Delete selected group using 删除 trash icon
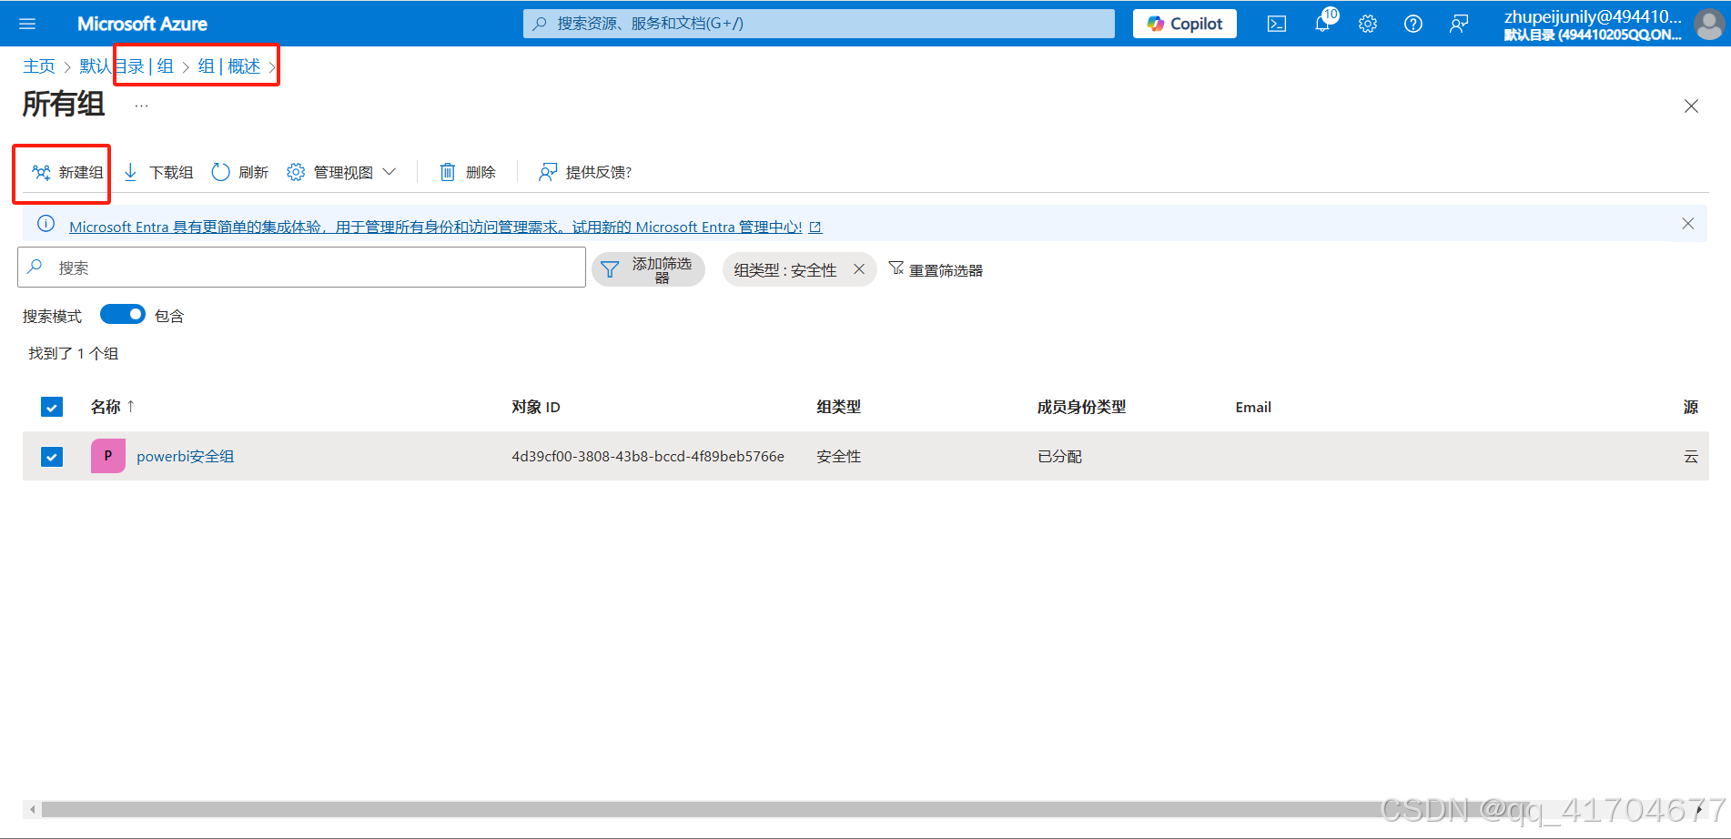The height and width of the screenshot is (839, 1731). coord(467,171)
